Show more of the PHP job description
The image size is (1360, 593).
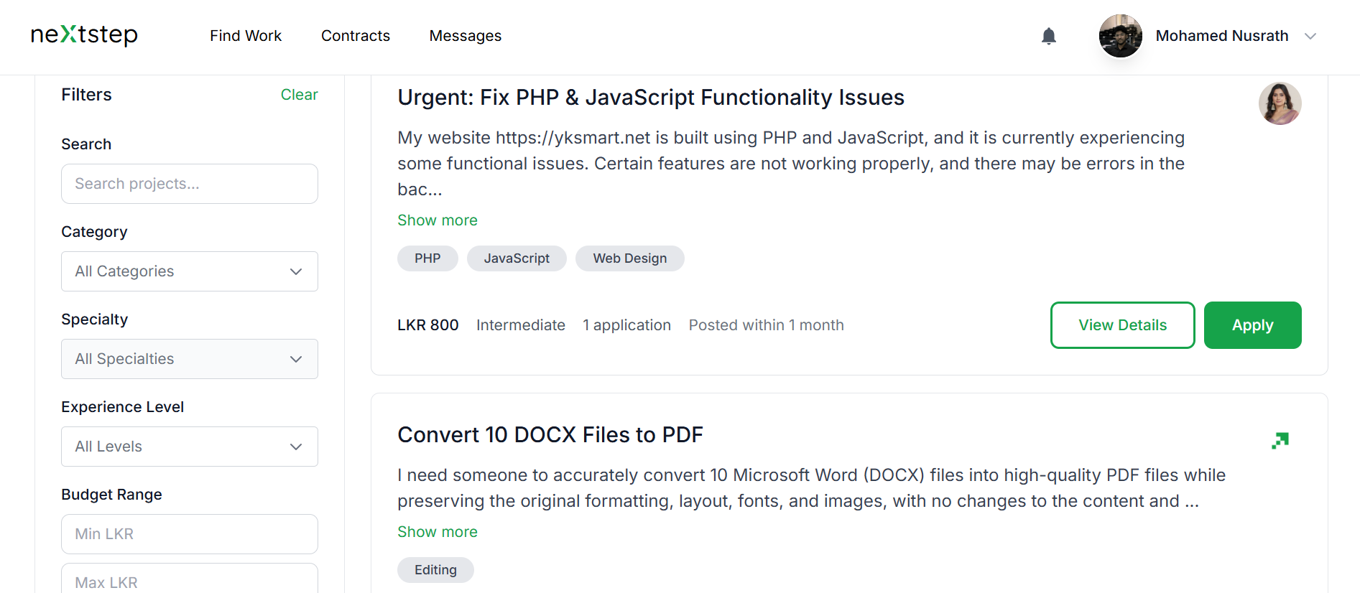point(437,220)
